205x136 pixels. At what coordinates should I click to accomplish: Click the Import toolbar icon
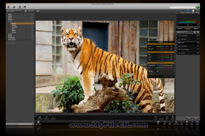point(8,7)
